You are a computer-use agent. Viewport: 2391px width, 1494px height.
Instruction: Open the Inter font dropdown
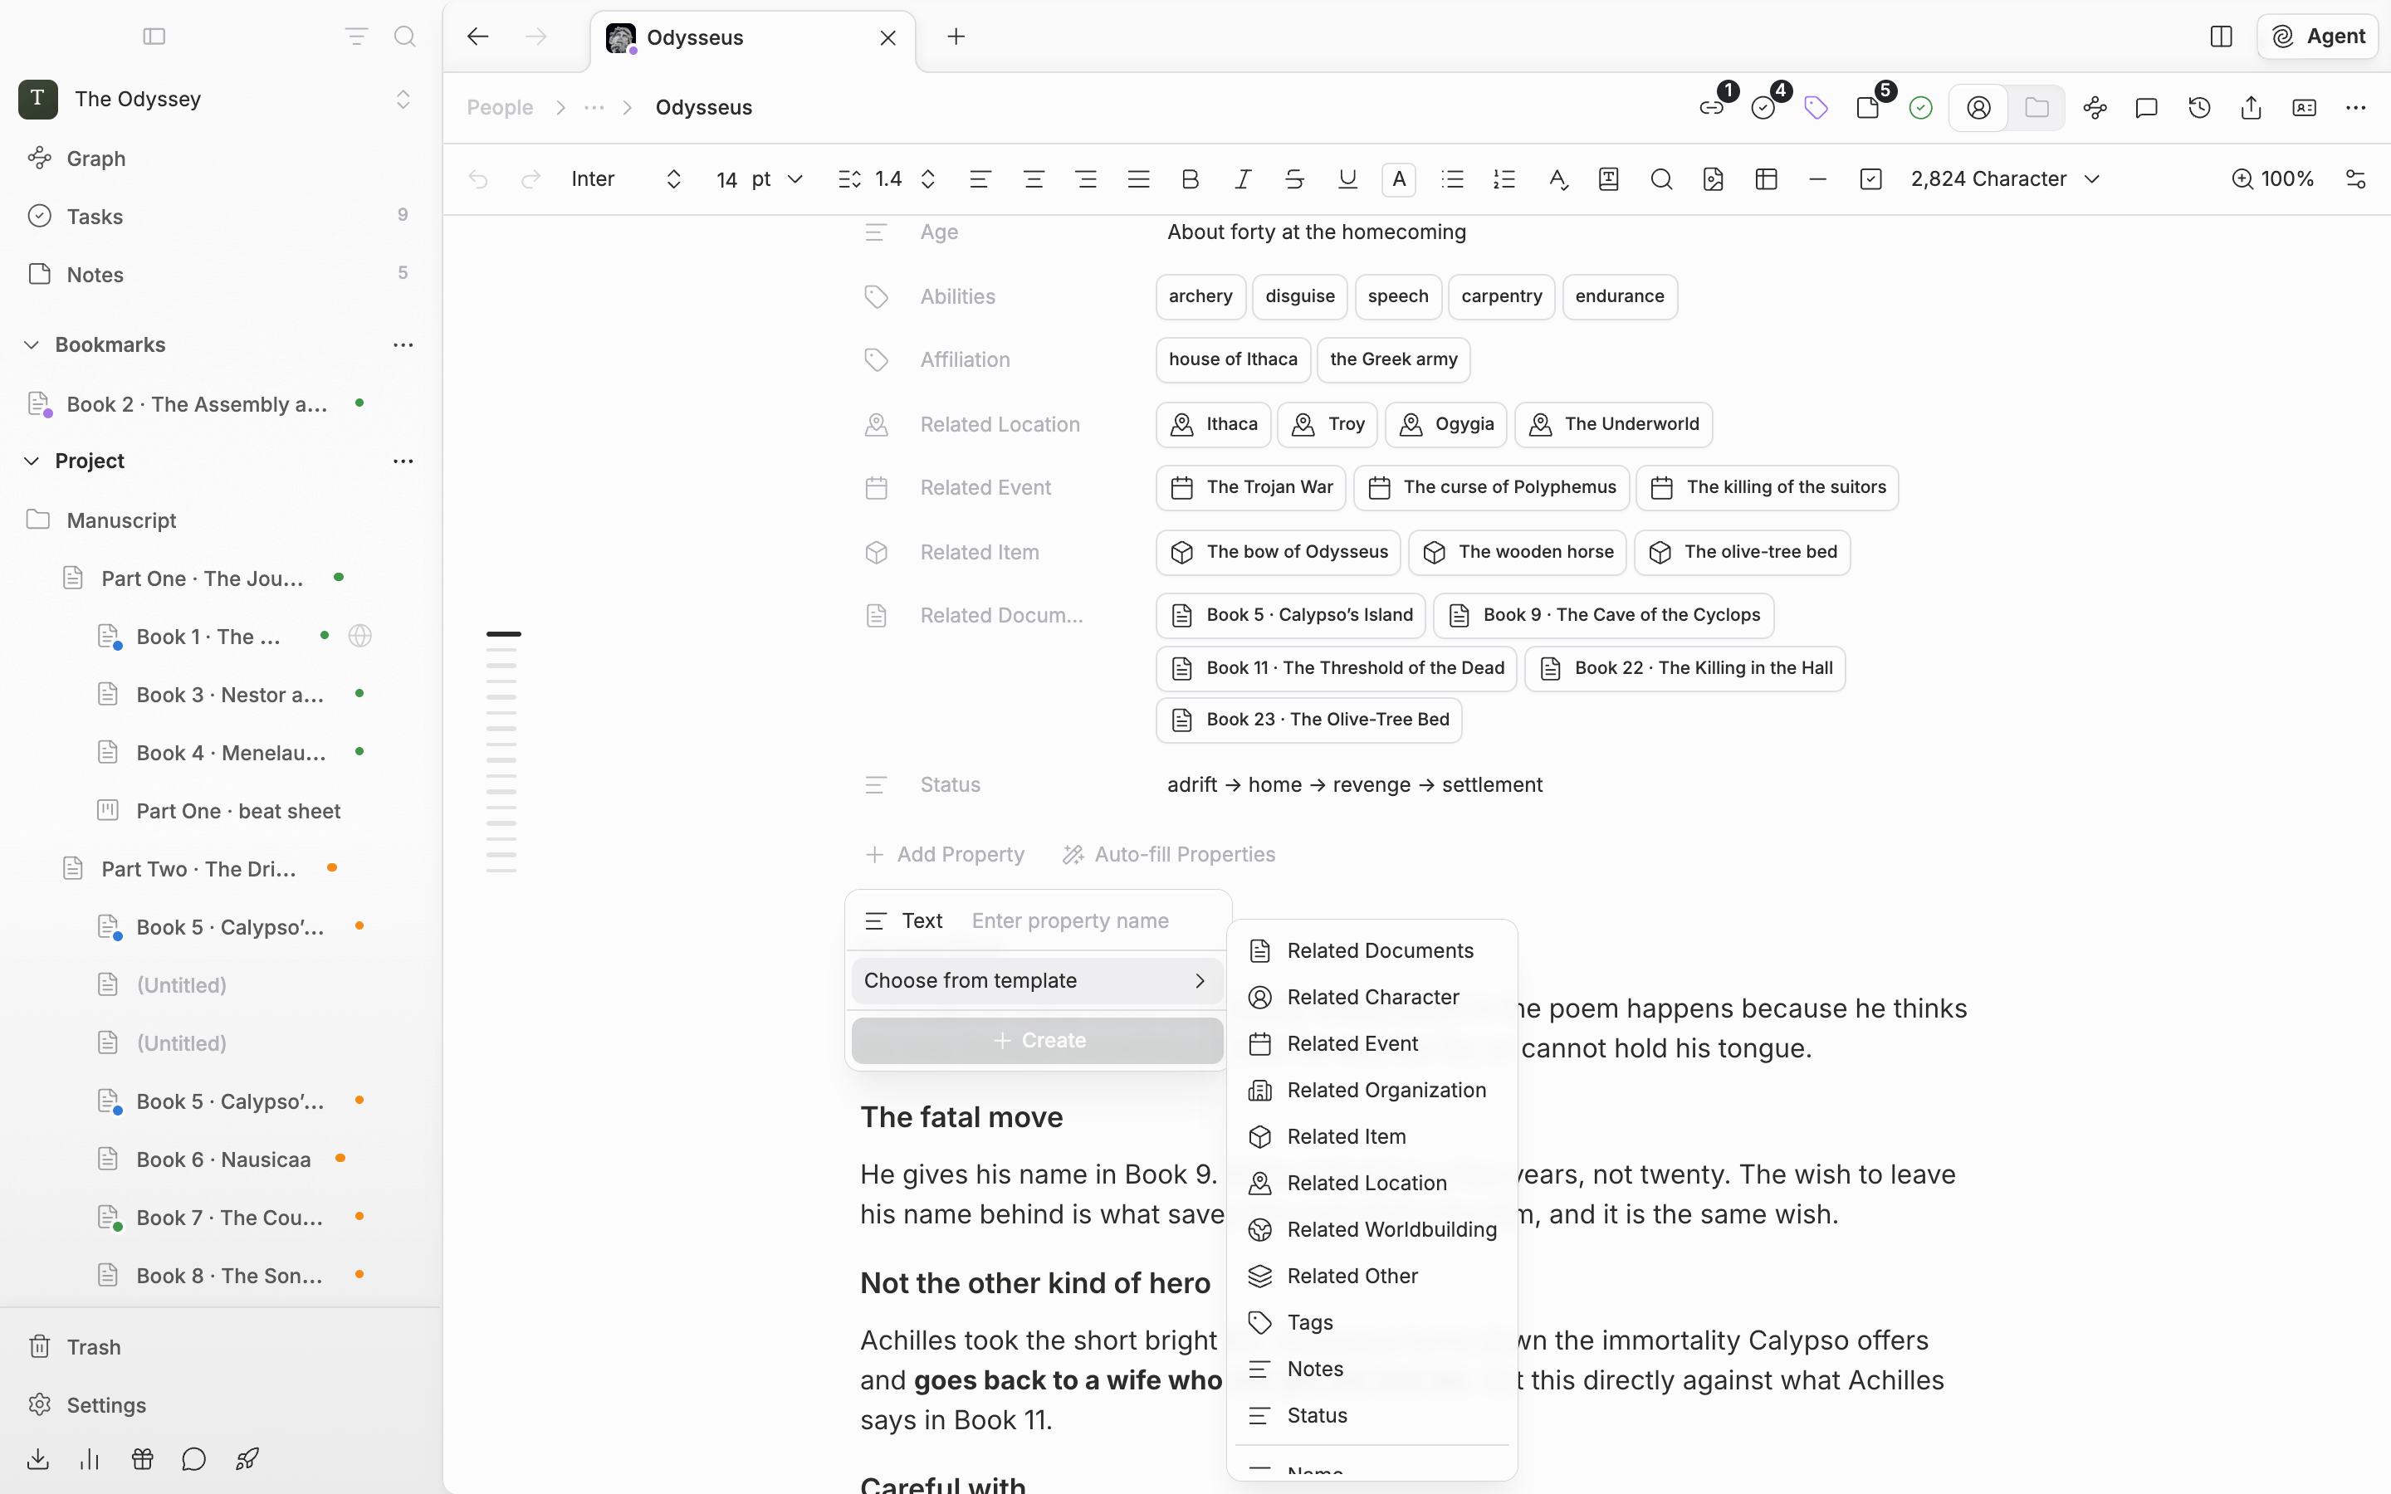point(627,178)
